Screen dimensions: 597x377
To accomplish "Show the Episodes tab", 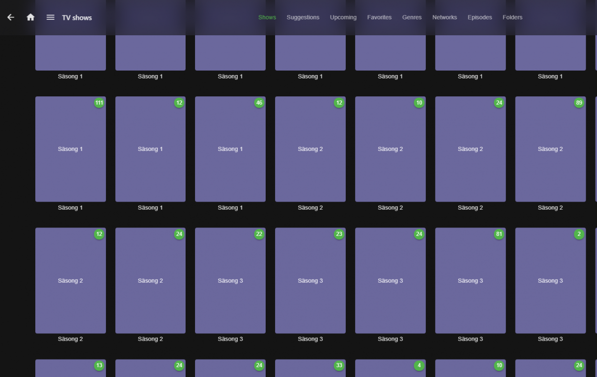I will click(480, 17).
